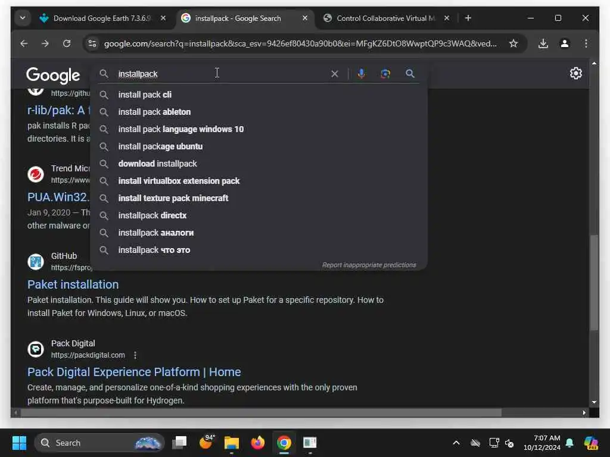Open a new browser tab

(x=468, y=18)
